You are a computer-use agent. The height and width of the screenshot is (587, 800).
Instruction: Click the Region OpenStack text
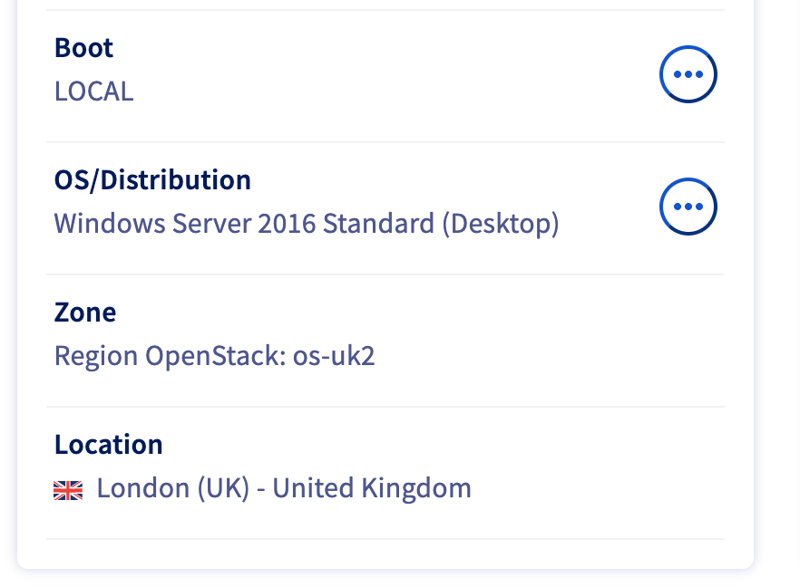(171, 356)
